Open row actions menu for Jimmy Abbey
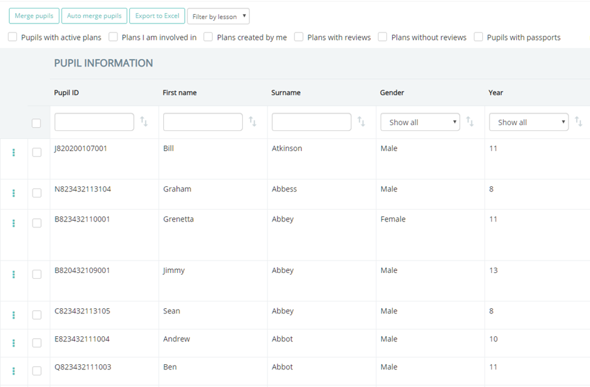 pyautogui.click(x=14, y=274)
